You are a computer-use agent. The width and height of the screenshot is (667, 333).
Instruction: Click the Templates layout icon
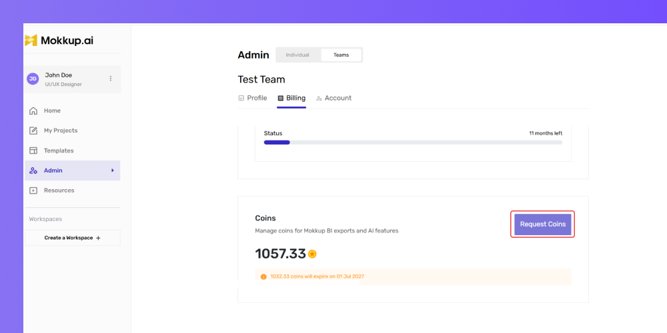pos(33,151)
